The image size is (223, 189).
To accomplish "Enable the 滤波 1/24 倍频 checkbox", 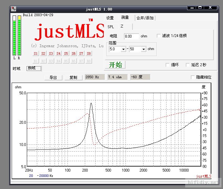I will tap(159, 36).
